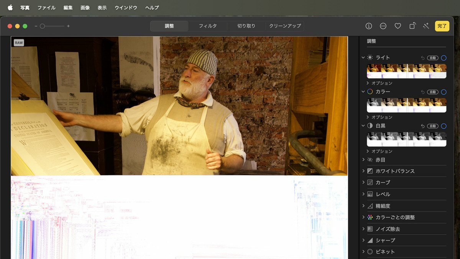Click the info (i) icon in toolbar
Image resolution: width=460 pixels, height=259 pixels.
369,26
